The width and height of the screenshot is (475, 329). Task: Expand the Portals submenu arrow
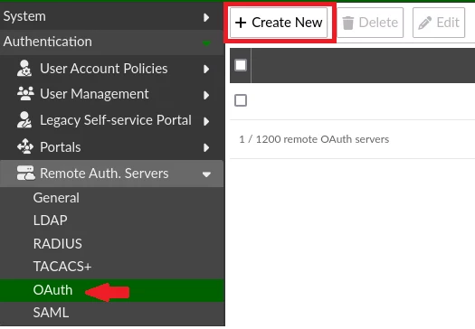[x=206, y=147]
